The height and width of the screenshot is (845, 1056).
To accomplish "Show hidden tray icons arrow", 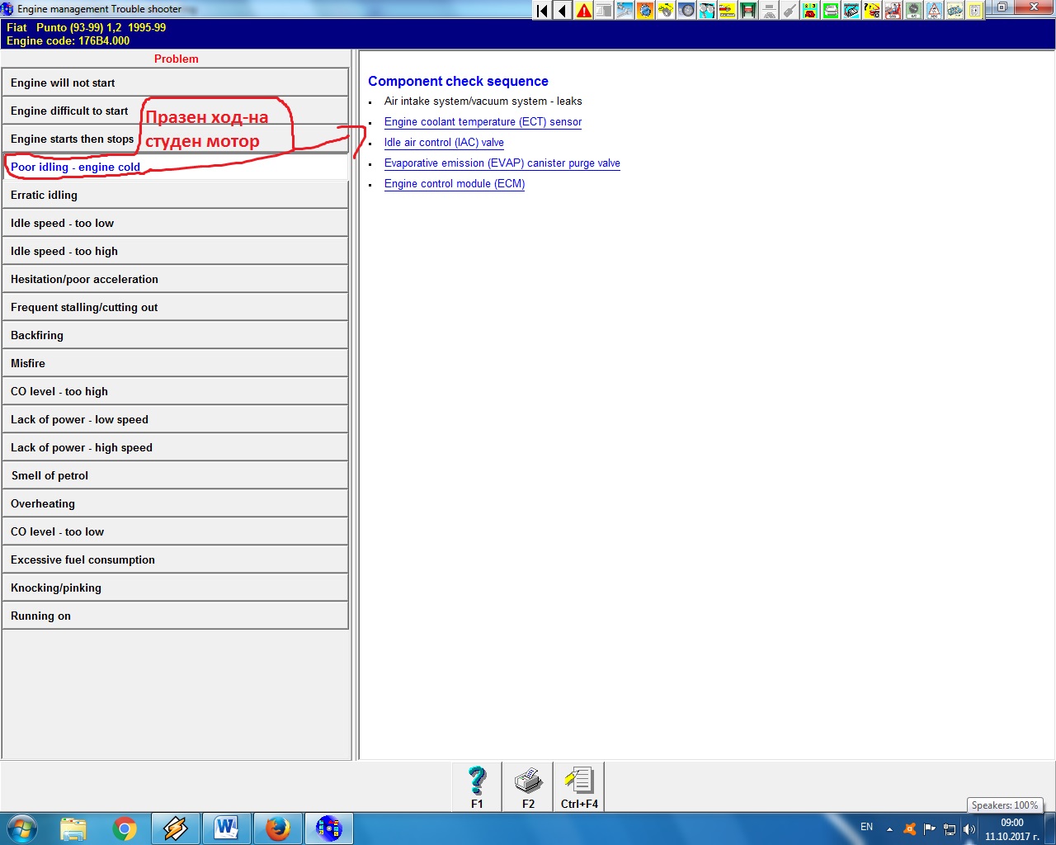I will click(x=889, y=829).
